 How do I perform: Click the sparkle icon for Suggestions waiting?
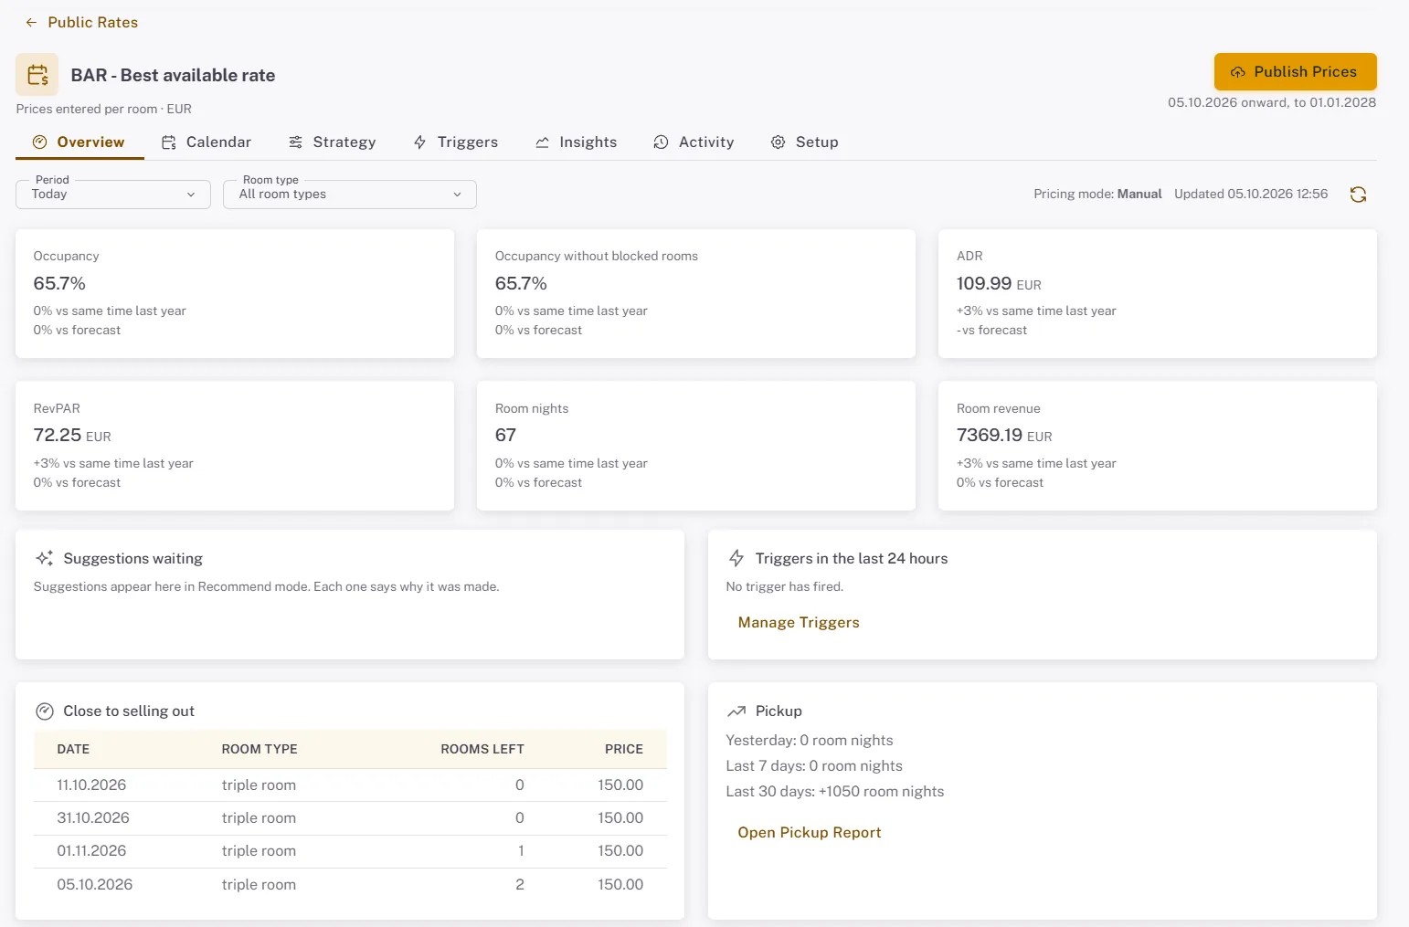pyautogui.click(x=44, y=558)
